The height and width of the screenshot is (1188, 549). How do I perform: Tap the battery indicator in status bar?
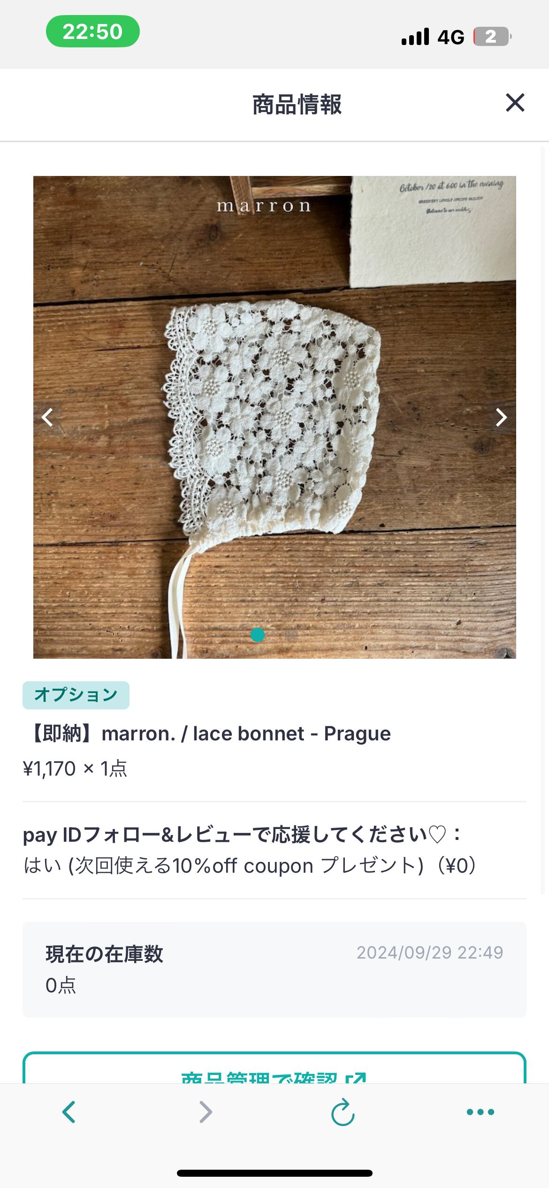[x=492, y=37]
